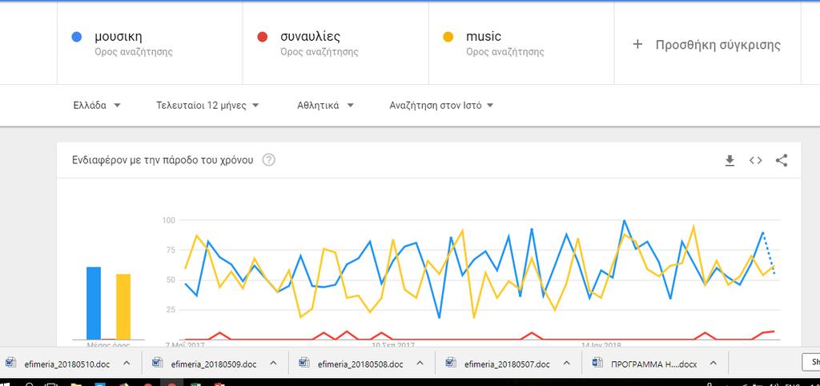This screenshot has width=820, height=386.
Task: Click Word file icon of efimeria_20180508.doc
Action: click(x=303, y=363)
